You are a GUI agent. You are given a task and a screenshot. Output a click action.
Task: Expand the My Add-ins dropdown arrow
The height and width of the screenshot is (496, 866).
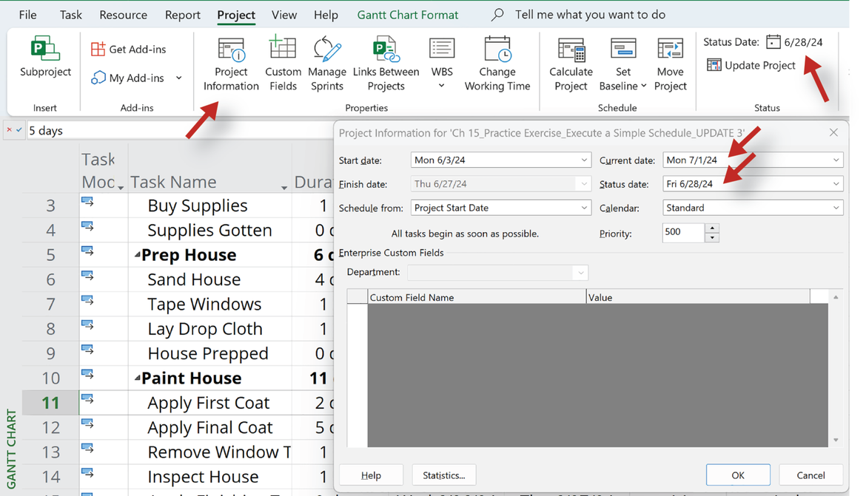point(179,78)
